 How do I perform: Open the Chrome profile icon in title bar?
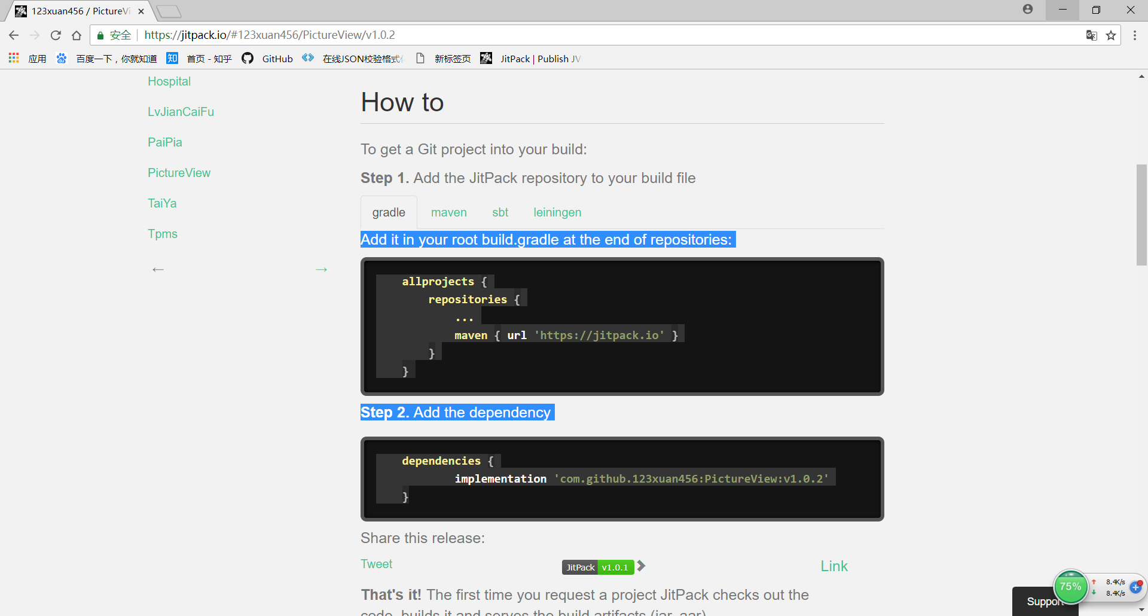coord(1028,10)
